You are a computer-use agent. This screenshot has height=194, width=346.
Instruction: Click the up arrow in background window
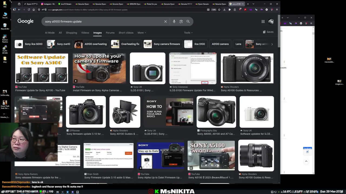(306, 161)
